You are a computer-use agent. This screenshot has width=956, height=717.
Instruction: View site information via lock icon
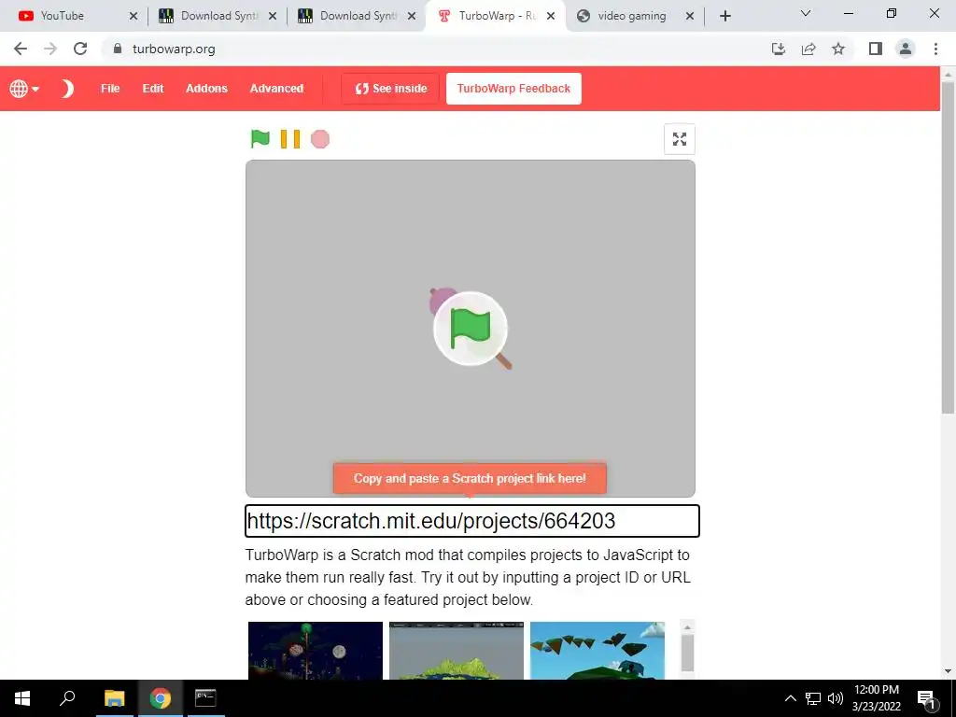(x=118, y=49)
